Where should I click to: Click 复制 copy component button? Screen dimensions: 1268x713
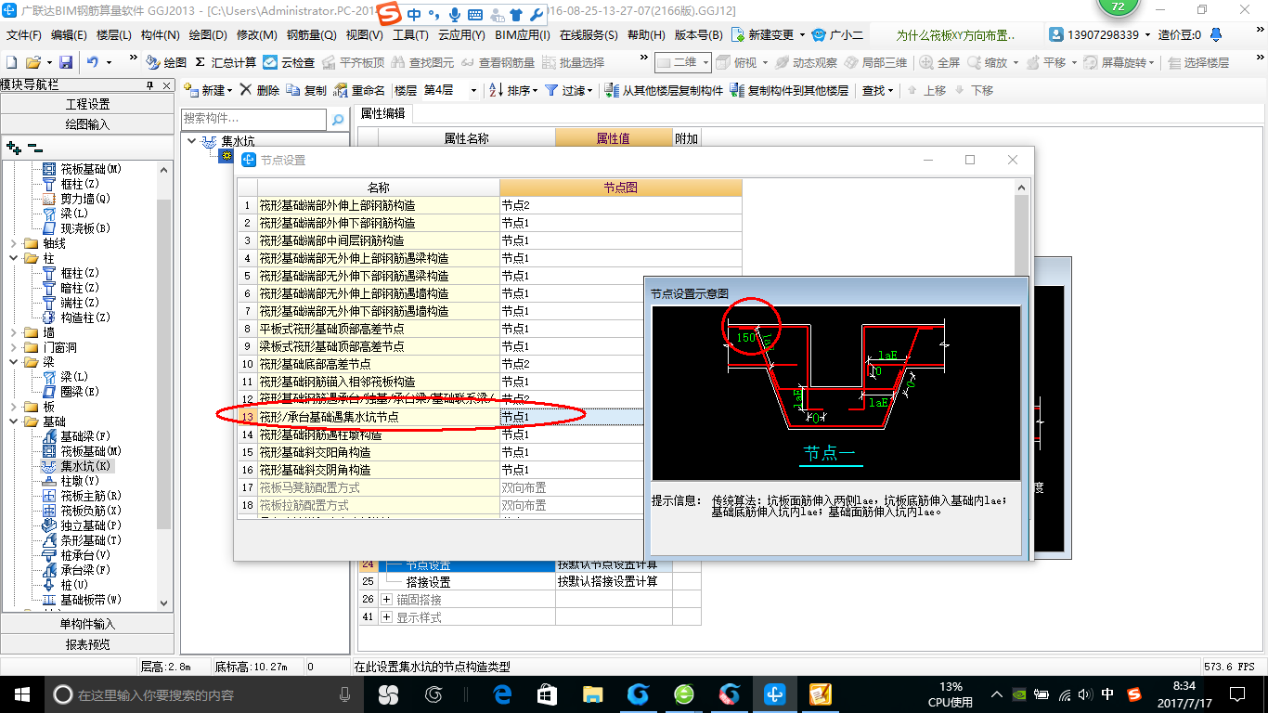point(306,90)
